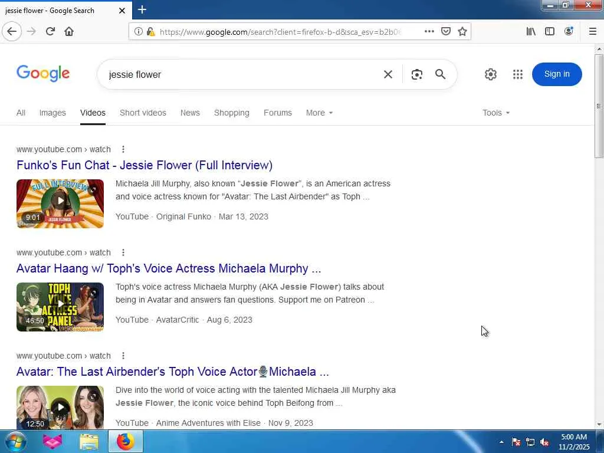
Task: Open the network tray icon
Action: 530,442
